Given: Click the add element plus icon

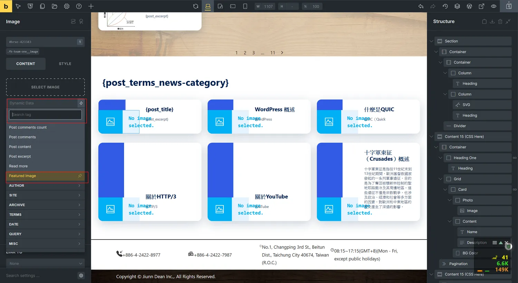Looking at the screenshot, I should click(x=91, y=6).
